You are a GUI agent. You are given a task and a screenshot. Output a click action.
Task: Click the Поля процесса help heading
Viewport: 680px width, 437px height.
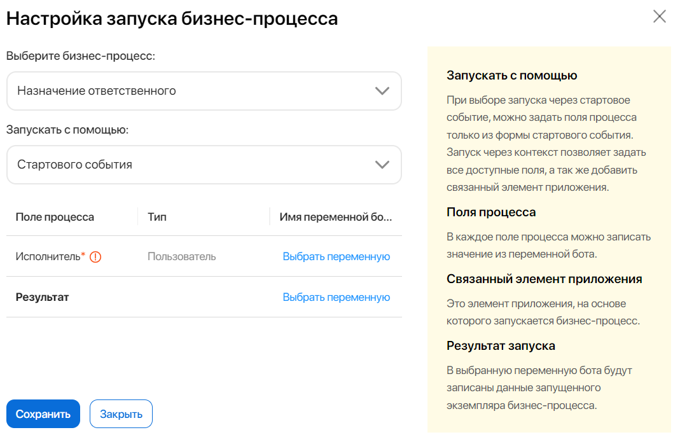point(491,212)
